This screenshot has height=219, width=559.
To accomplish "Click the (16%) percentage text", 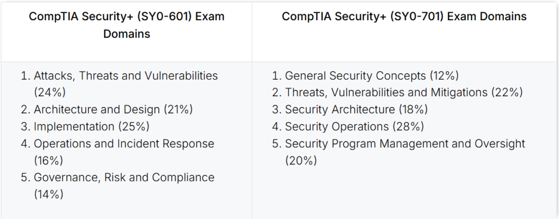I will pyautogui.click(x=49, y=160).
